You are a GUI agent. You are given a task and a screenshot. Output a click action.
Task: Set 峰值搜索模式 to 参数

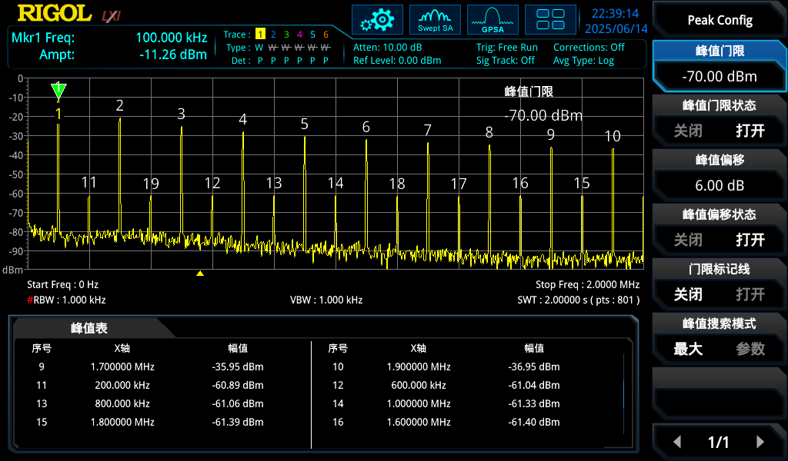[750, 349]
